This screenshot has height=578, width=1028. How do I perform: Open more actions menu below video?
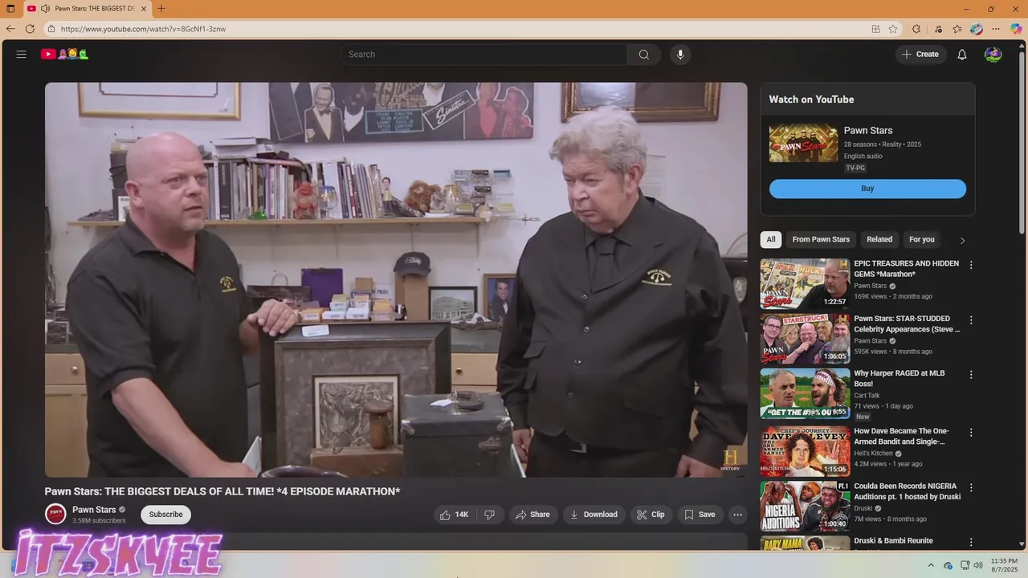pos(737,515)
